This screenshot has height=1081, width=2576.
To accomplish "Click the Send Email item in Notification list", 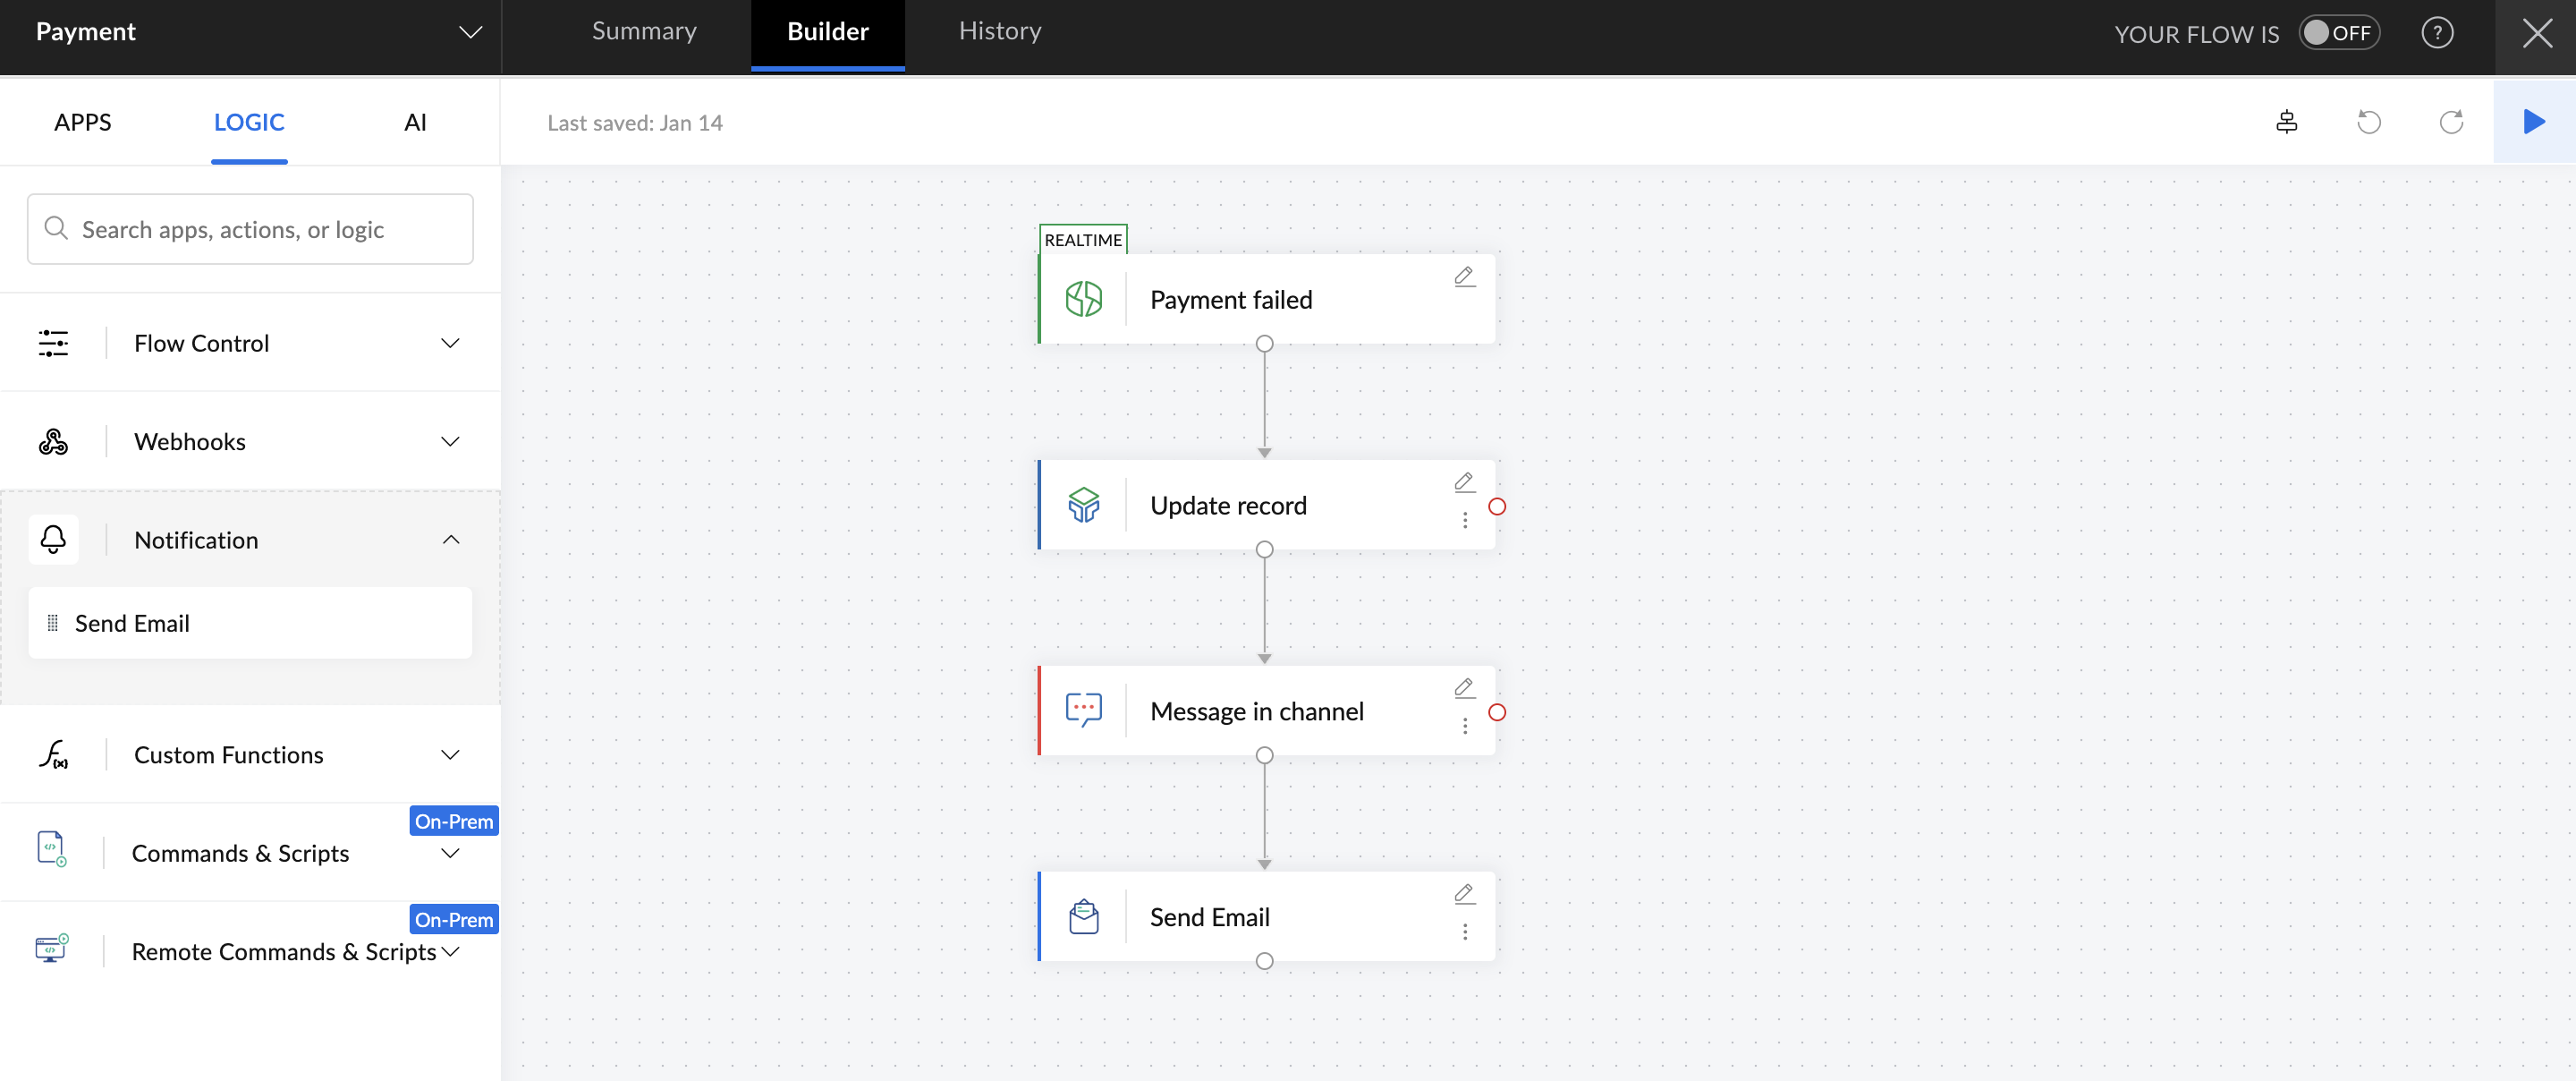I will point(249,623).
